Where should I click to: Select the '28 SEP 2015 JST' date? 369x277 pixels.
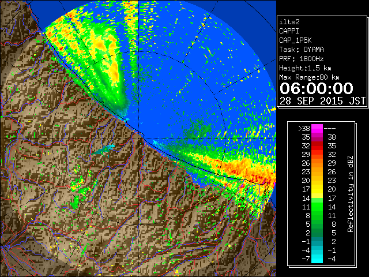click(322, 101)
